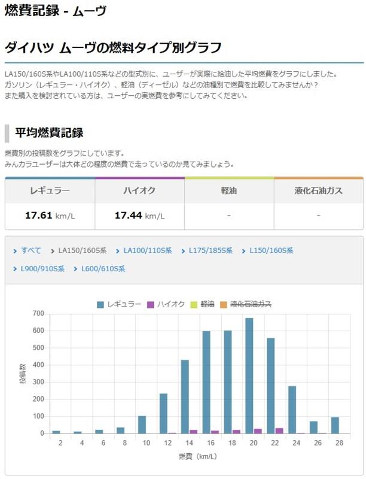Select the レギュラー fuel type header
Screen dimensions: 366x479
pos(50,190)
